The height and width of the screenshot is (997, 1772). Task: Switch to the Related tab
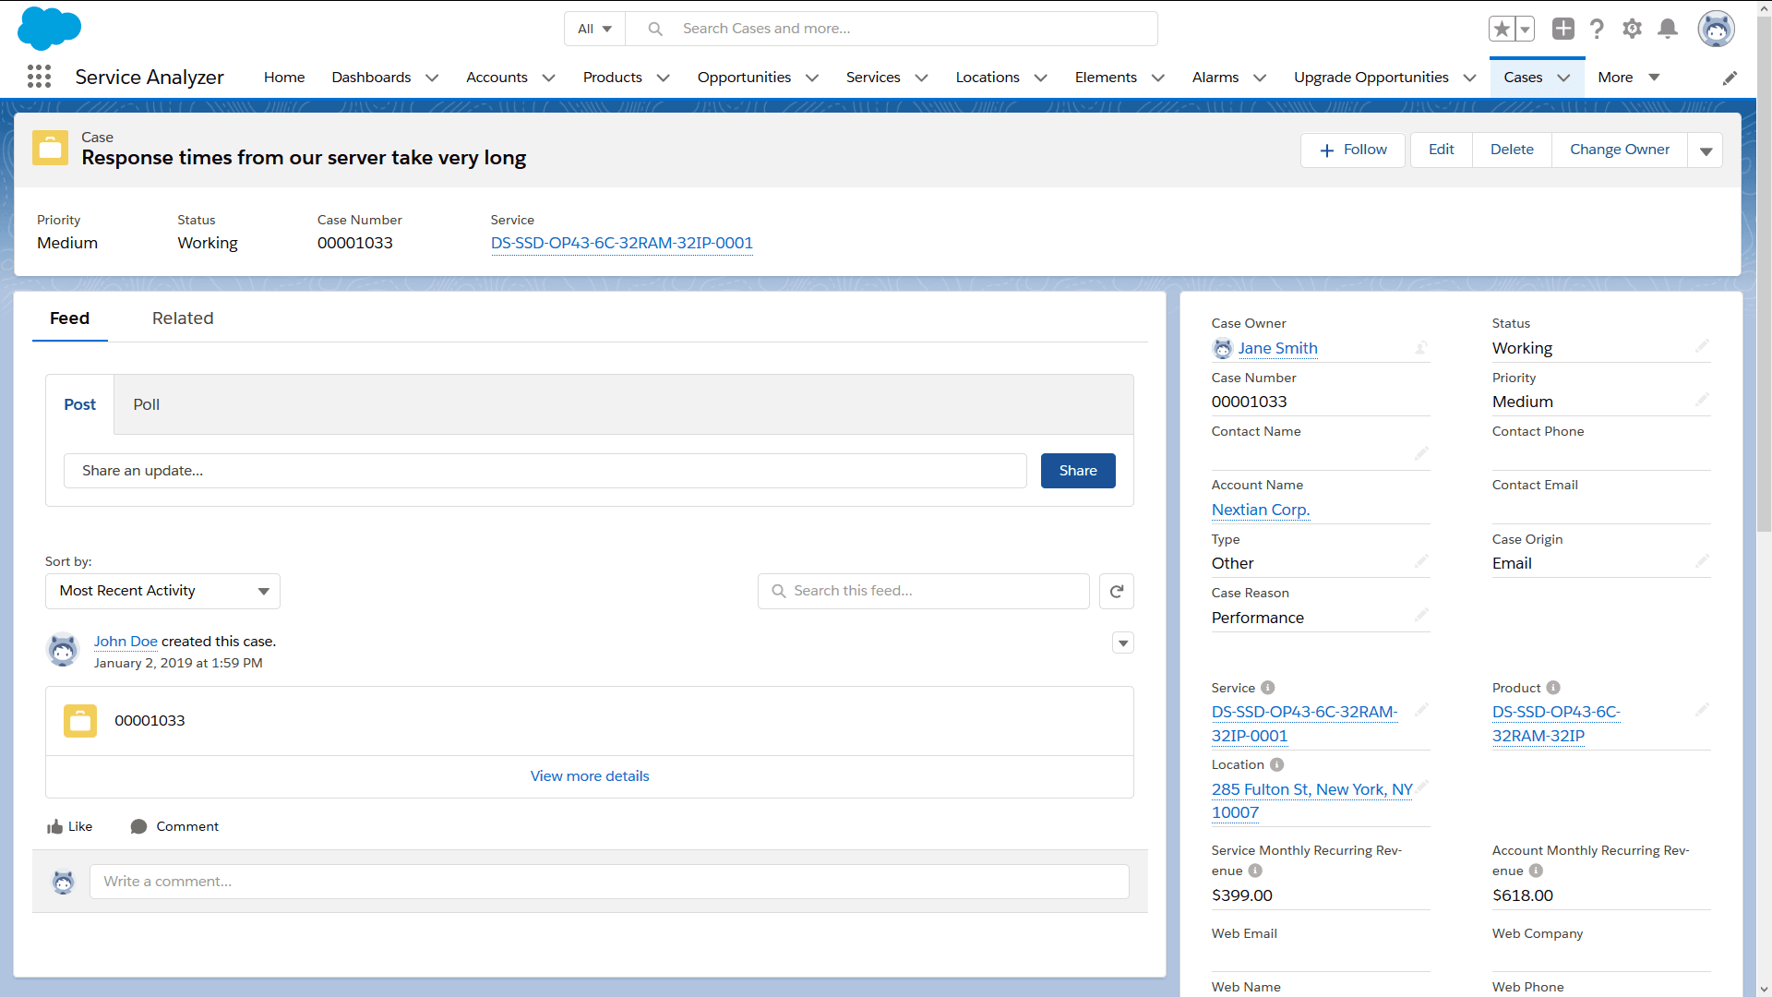click(183, 318)
